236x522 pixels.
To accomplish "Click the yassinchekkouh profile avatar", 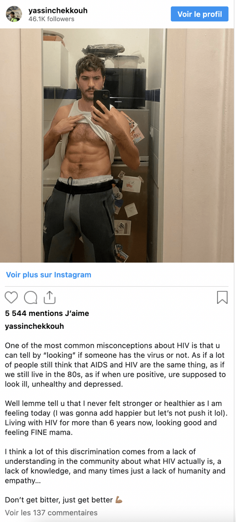I will tap(14, 14).
